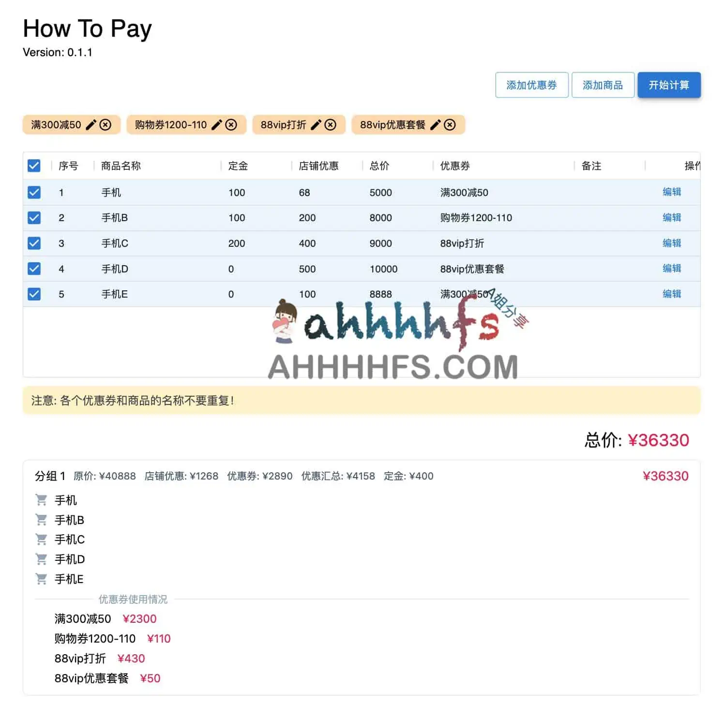This screenshot has height=720, width=724.
Task: Click the 分组 1 group header
Action: (x=51, y=476)
